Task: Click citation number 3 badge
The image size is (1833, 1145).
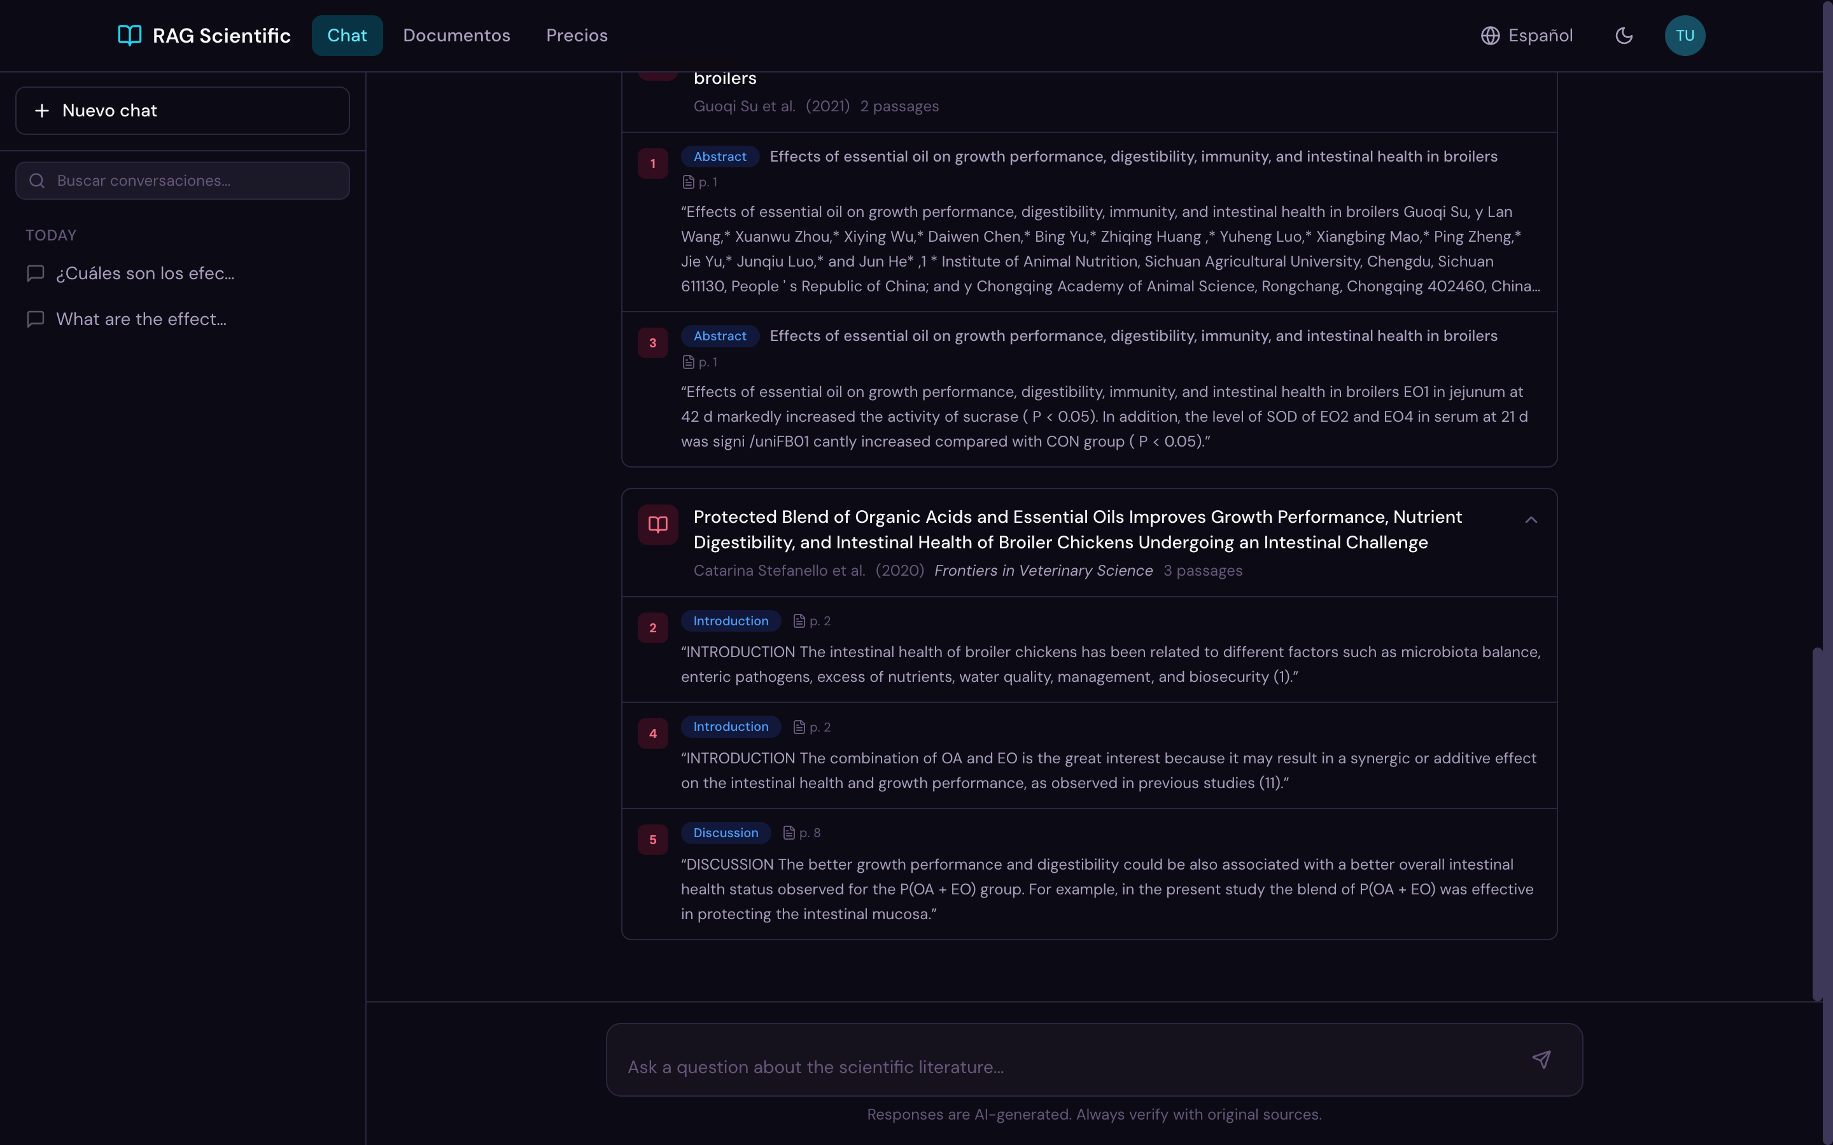Action: point(652,343)
